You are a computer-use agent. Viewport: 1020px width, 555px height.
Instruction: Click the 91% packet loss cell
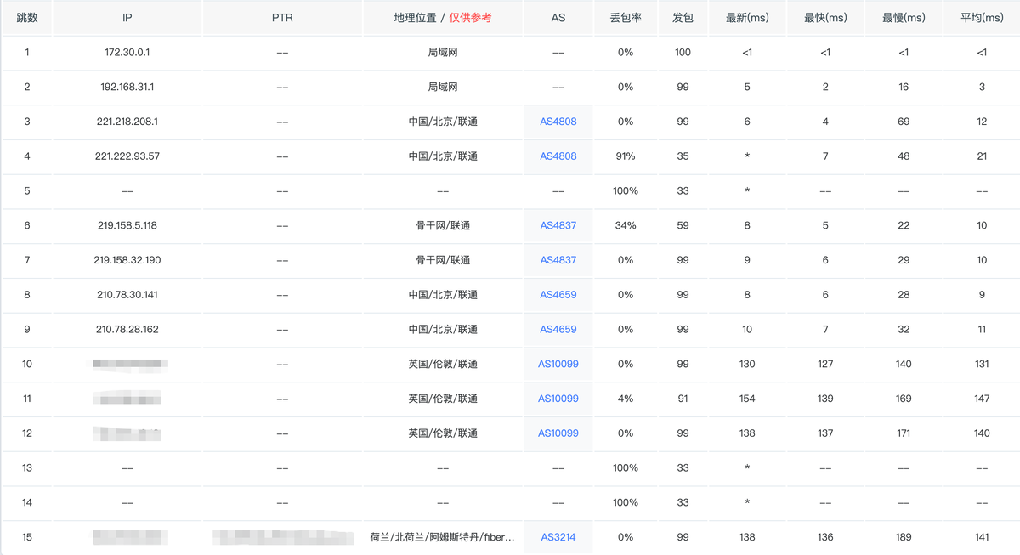click(x=626, y=156)
